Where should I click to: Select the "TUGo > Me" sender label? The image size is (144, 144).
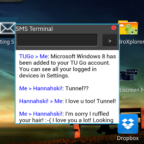[33, 56]
